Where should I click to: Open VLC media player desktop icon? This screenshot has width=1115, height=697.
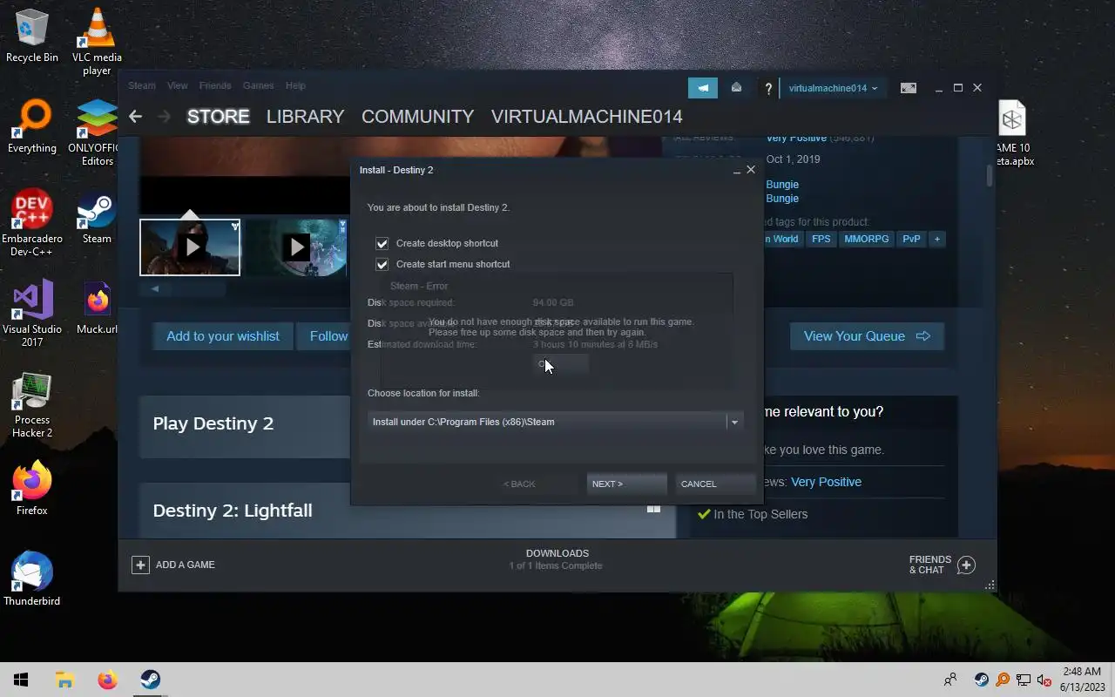97,41
